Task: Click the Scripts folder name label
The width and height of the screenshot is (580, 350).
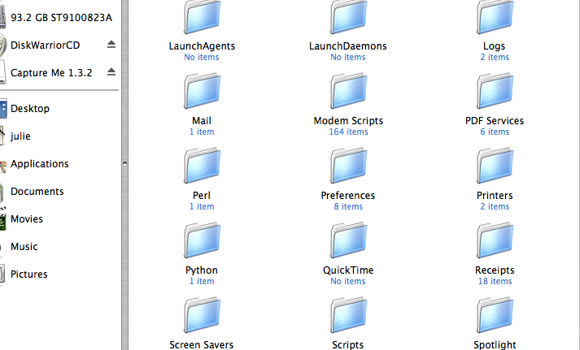Action: [347, 345]
